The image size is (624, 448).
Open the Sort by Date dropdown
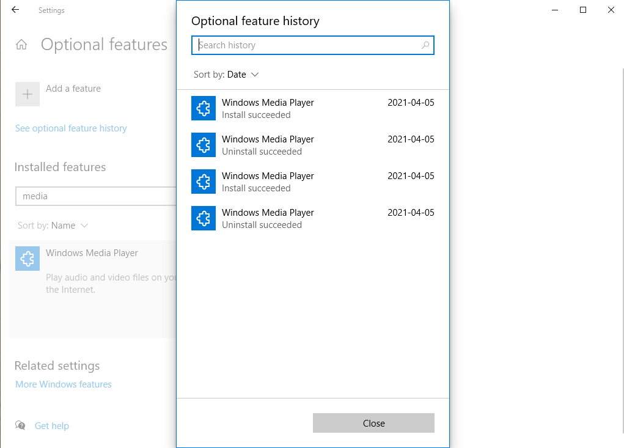pos(226,75)
